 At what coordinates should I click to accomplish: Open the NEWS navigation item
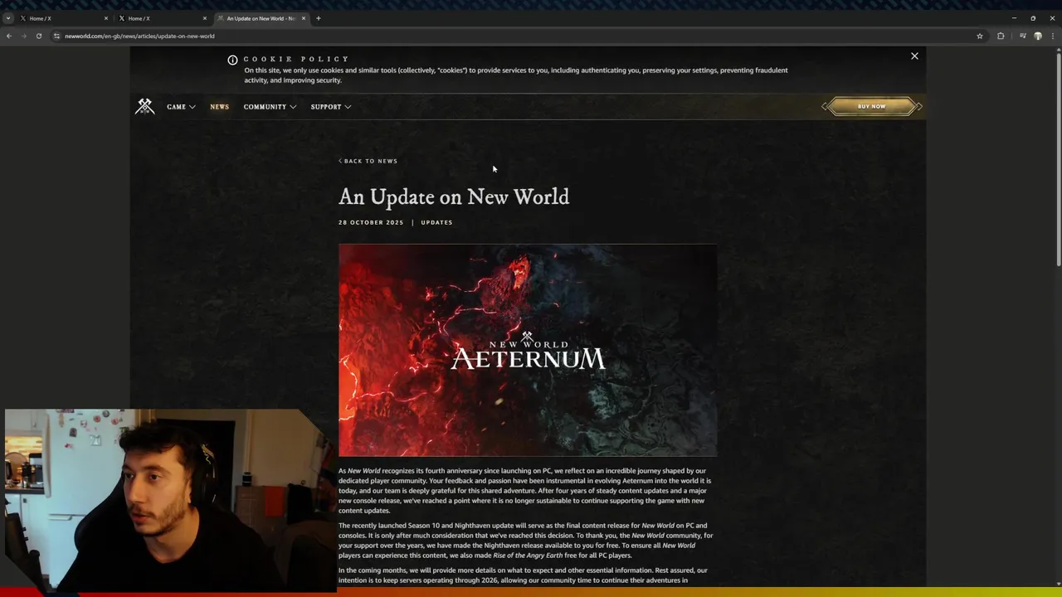click(219, 106)
